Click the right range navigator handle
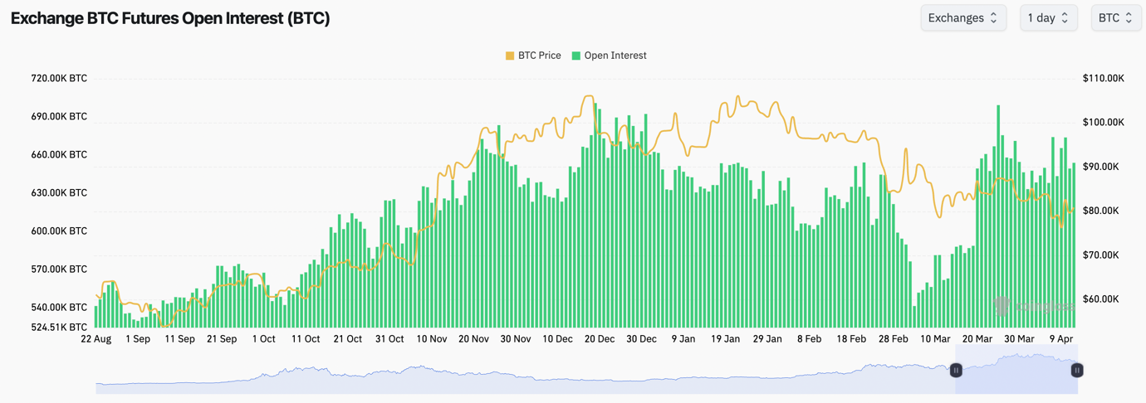The height and width of the screenshot is (403, 1146). click(1076, 370)
